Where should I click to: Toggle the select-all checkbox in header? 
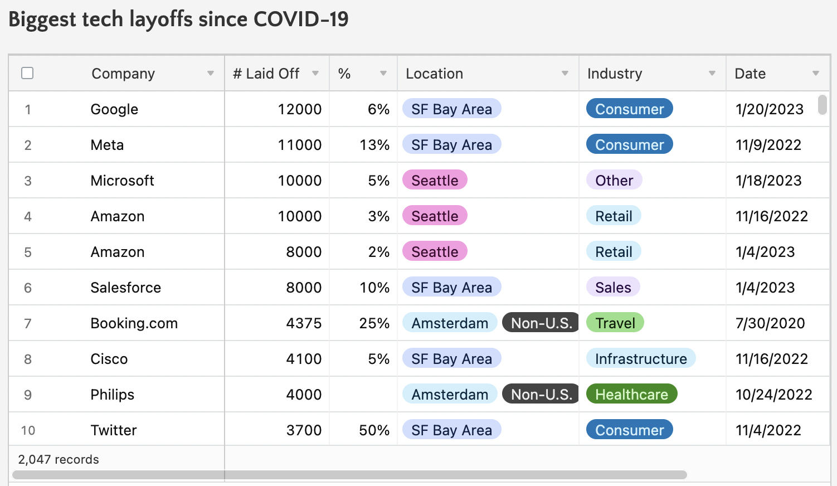coord(27,73)
